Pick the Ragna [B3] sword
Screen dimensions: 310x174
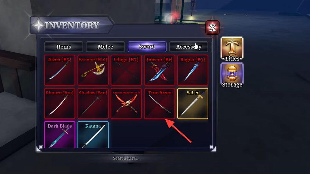[193, 70]
